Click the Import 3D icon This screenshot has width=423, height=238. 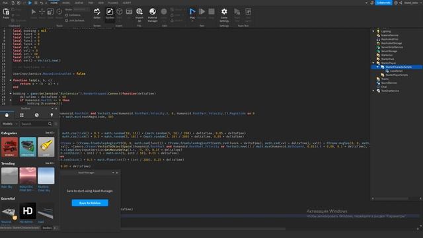(139, 12)
